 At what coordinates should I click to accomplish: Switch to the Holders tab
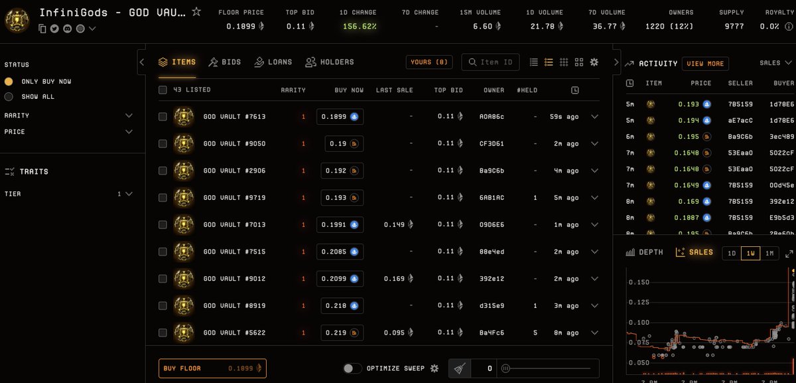click(x=330, y=62)
